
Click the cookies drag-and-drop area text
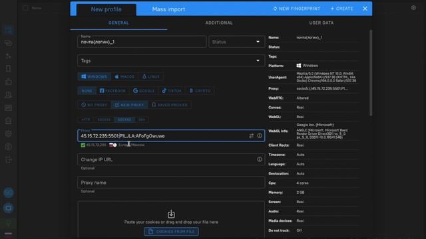[x=171, y=222]
